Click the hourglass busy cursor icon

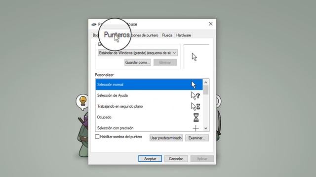pyautogui.click(x=196, y=118)
